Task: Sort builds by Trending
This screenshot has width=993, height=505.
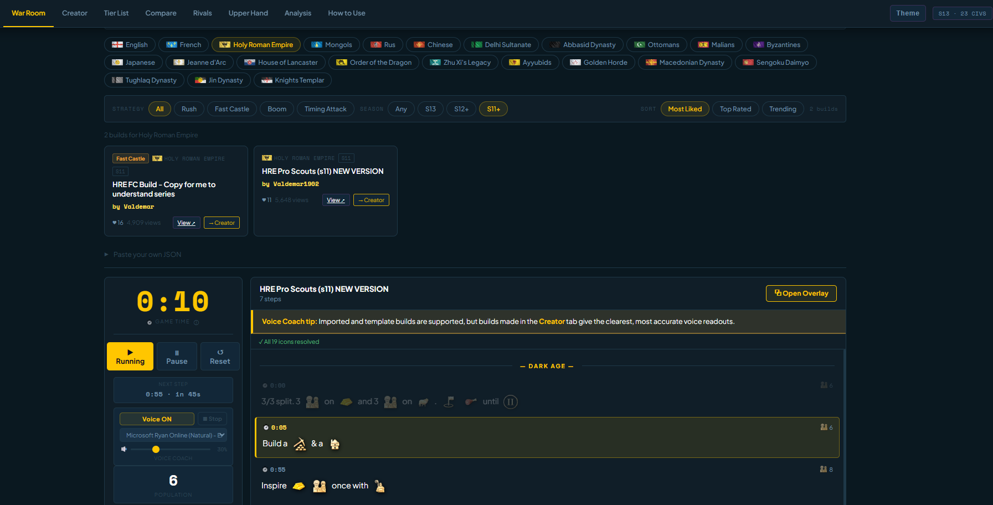Action: click(x=783, y=109)
